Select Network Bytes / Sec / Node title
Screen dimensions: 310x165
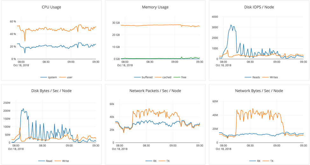[259, 91]
